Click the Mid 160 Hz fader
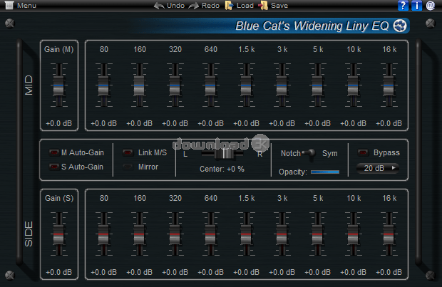Viewport: 442px width, 287px height. 139,85
